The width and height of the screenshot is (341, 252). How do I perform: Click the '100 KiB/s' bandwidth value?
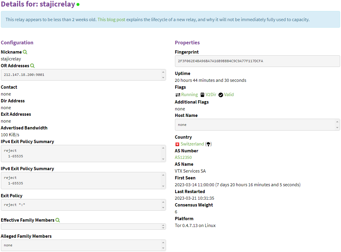tap(10, 135)
